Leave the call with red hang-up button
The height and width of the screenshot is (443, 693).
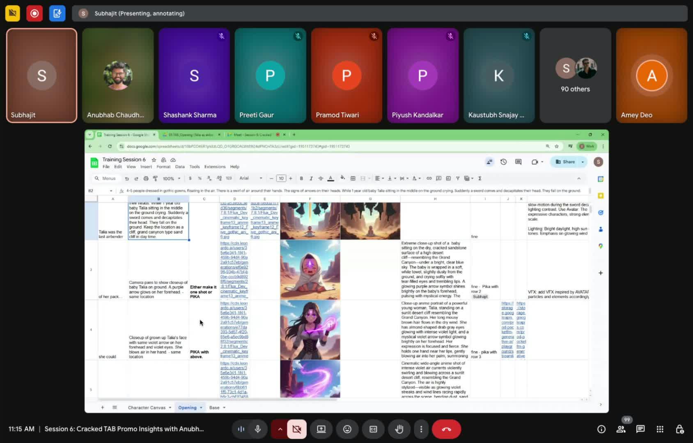tap(446, 429)
